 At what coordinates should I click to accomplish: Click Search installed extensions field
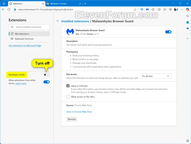(29, 27)
